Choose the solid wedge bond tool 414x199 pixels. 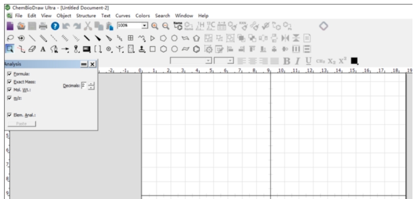click(98, 38)
